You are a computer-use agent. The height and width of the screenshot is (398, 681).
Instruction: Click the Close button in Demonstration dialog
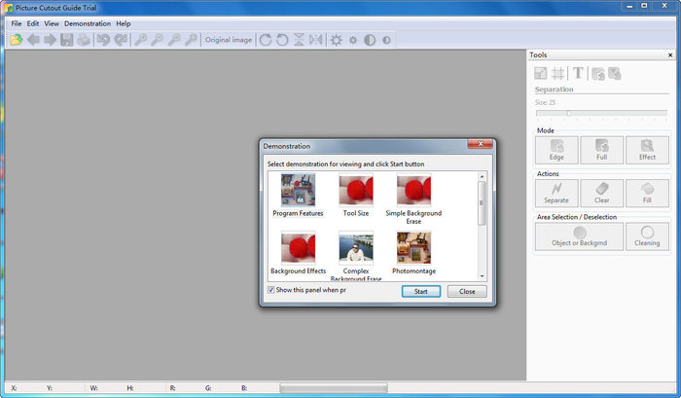[x=467, y=292]
